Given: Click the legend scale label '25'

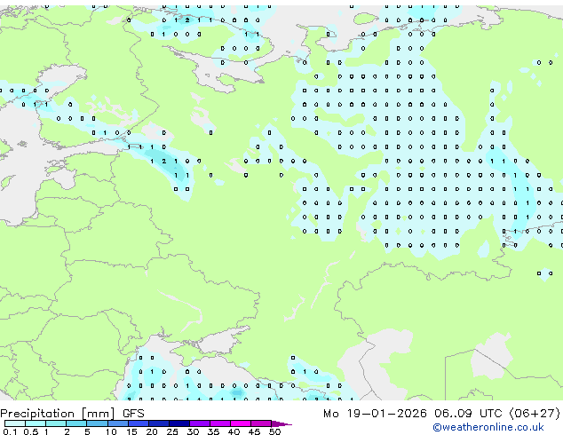Looking at the screenshot, I should 172,431.
